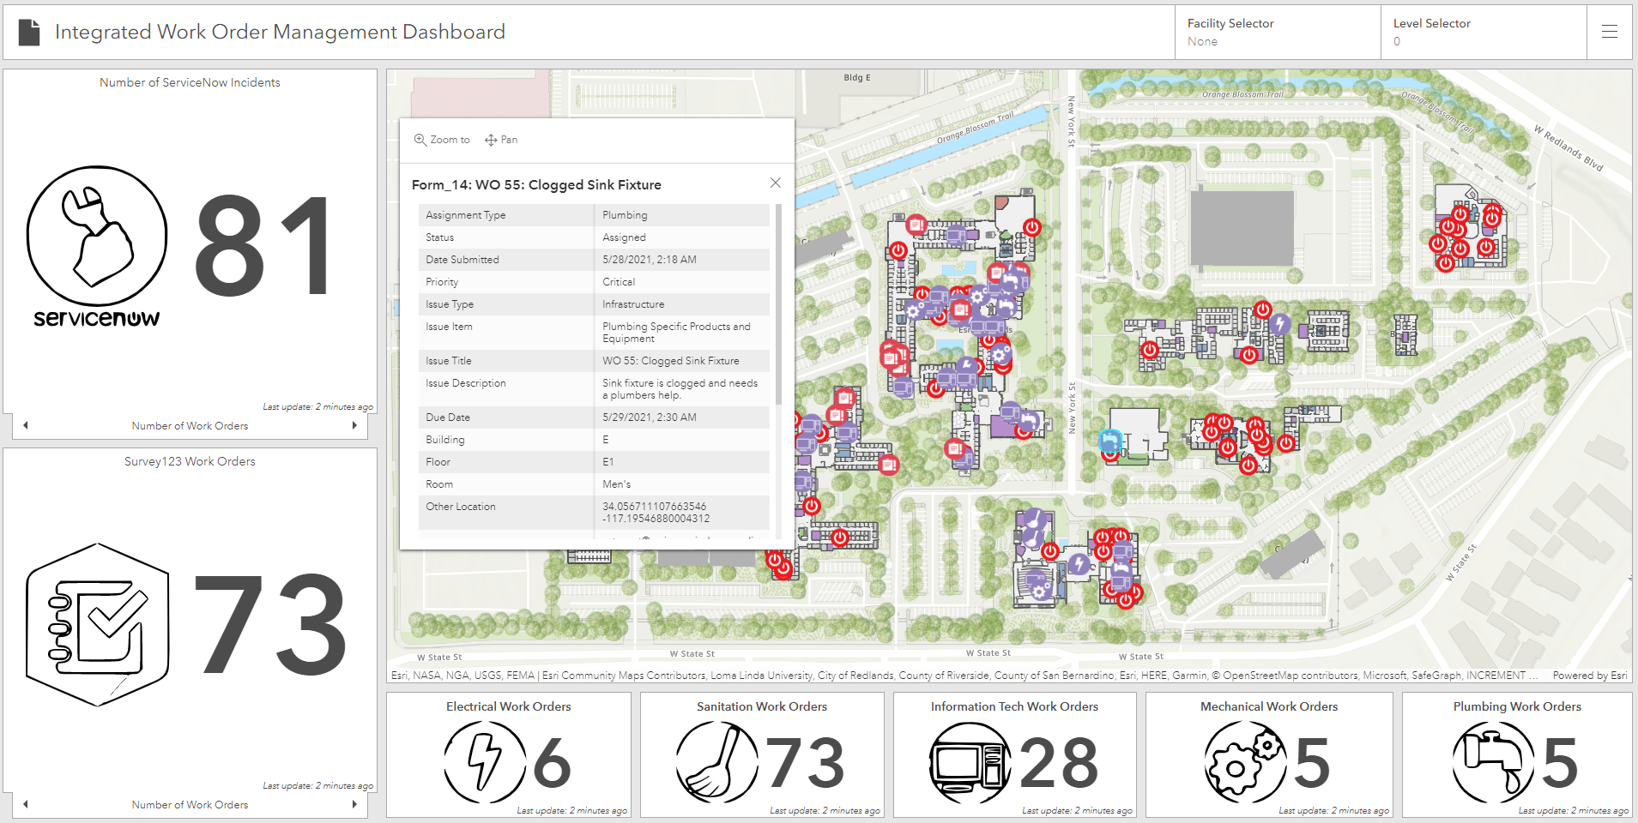
Task: Click the Survey123 clipboard checkmark icon
Action: click(x=97, y=623)
